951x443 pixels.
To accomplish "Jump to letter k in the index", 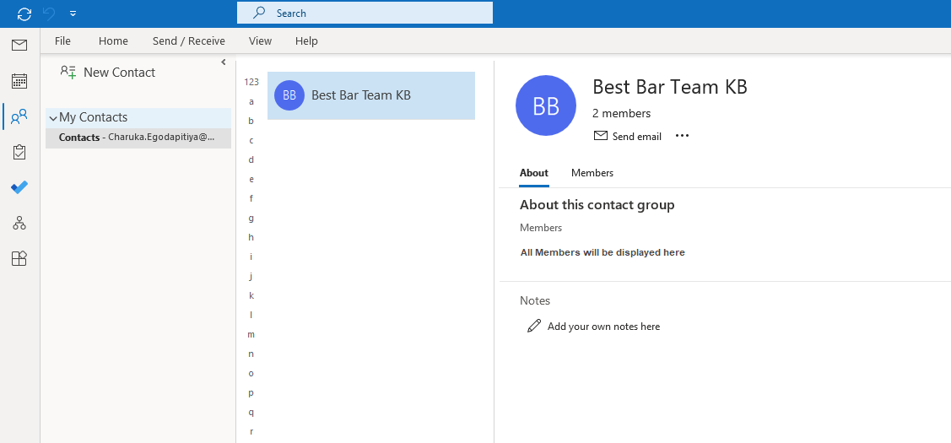I will [251, 295].
